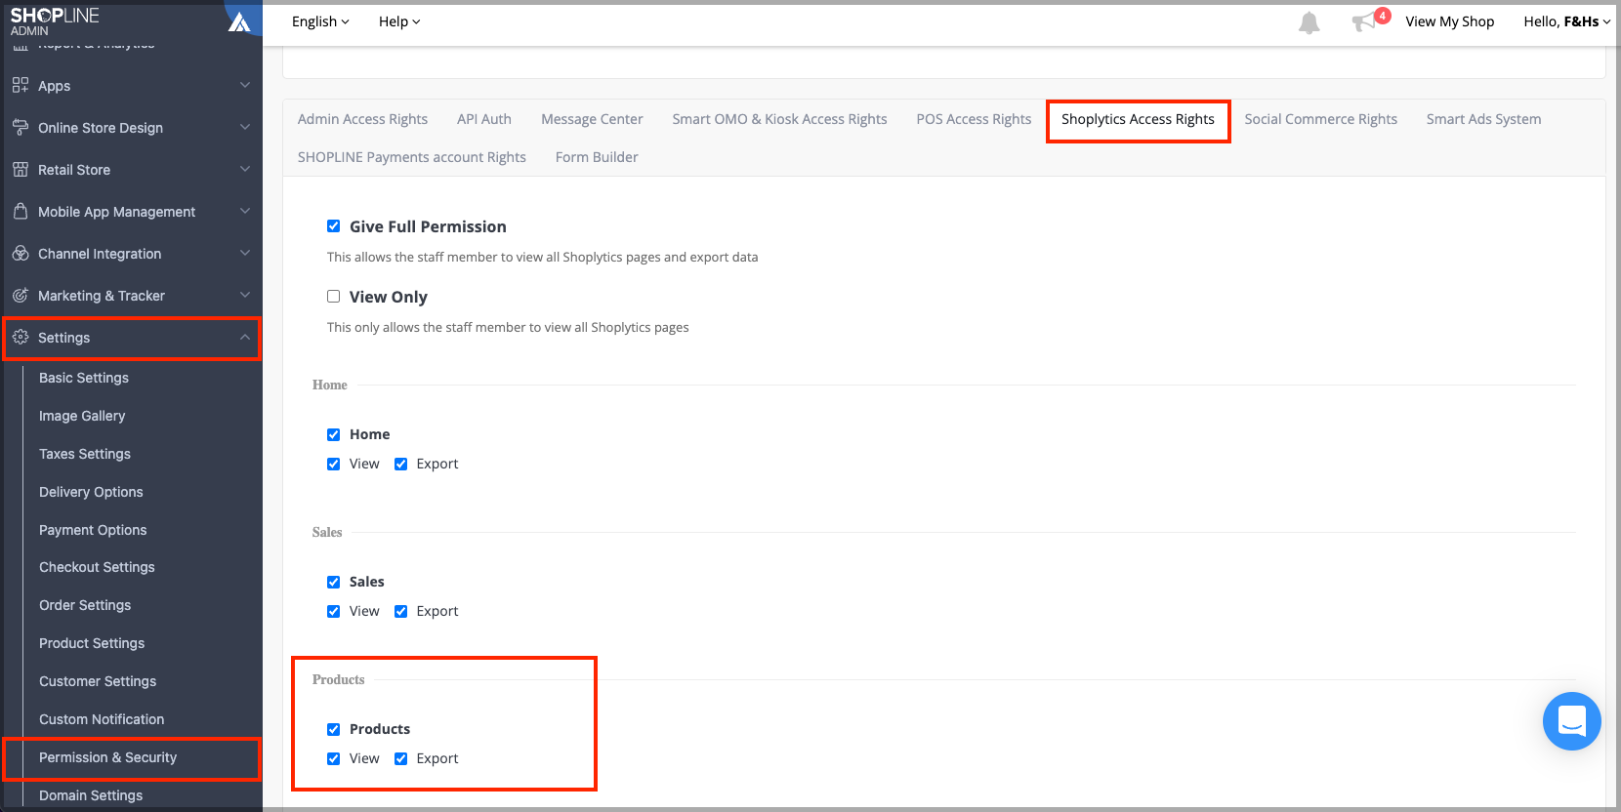Select Shoplytics Access Rights tab

[1138, 119]
